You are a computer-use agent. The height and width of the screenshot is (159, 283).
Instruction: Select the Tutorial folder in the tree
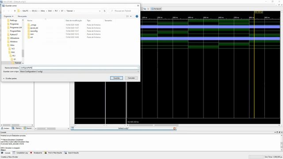click(18, 63)
